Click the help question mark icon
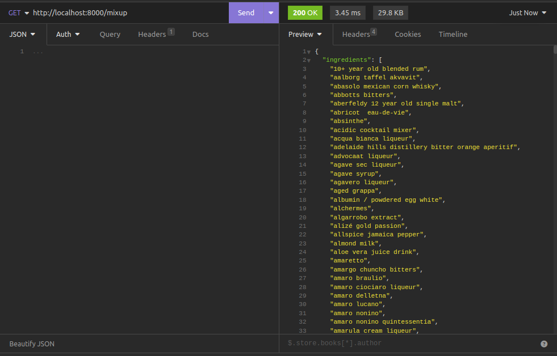The height and width of the screenshot is (356, 557). coord(544,344)
